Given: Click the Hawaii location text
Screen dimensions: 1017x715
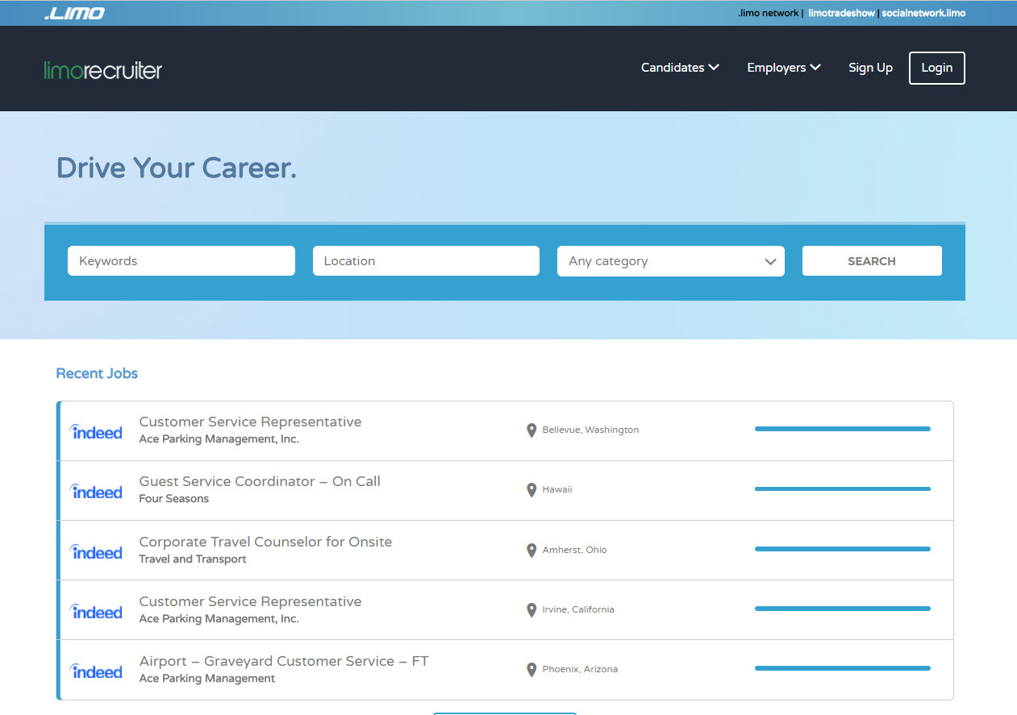Looking at the screenshot, I should click(556, 490).
